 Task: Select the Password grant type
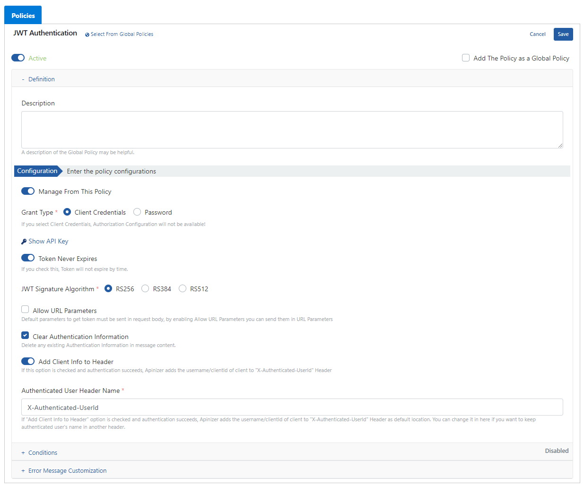[x=137, y=212]
